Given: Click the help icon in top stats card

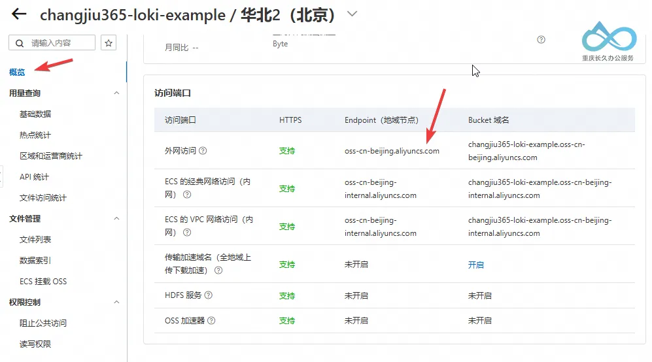Looking at the screenshot, I should (x=541, y=39).
